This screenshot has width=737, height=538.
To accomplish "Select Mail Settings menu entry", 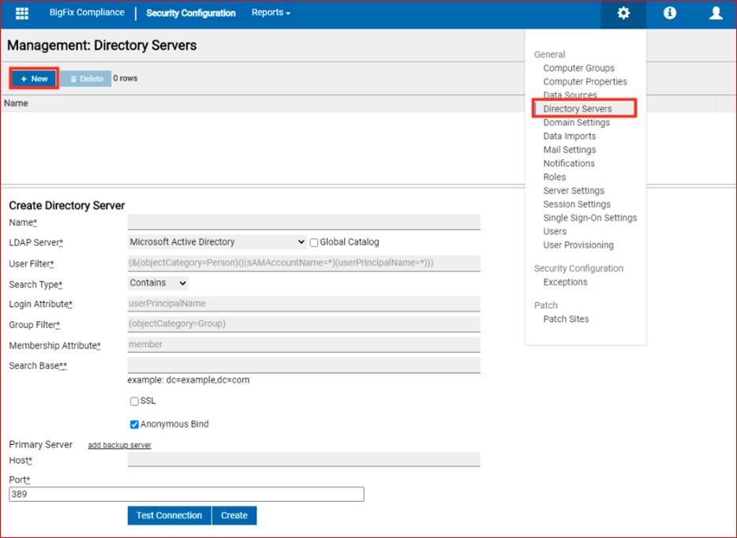I will coord(570,150).
